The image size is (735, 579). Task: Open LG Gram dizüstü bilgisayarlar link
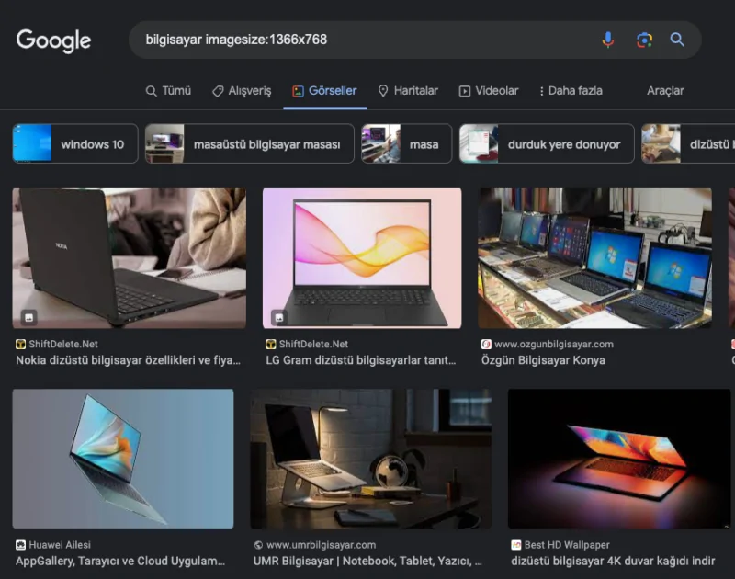(361, 360)
